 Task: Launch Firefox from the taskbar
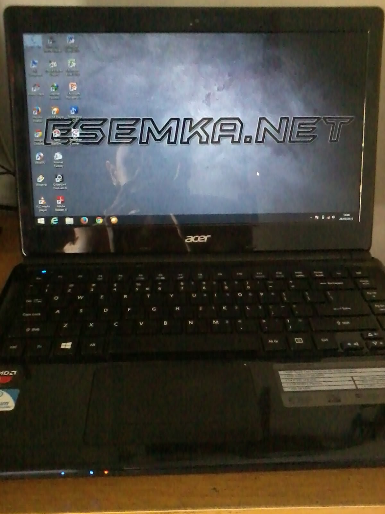coord(84,220)
